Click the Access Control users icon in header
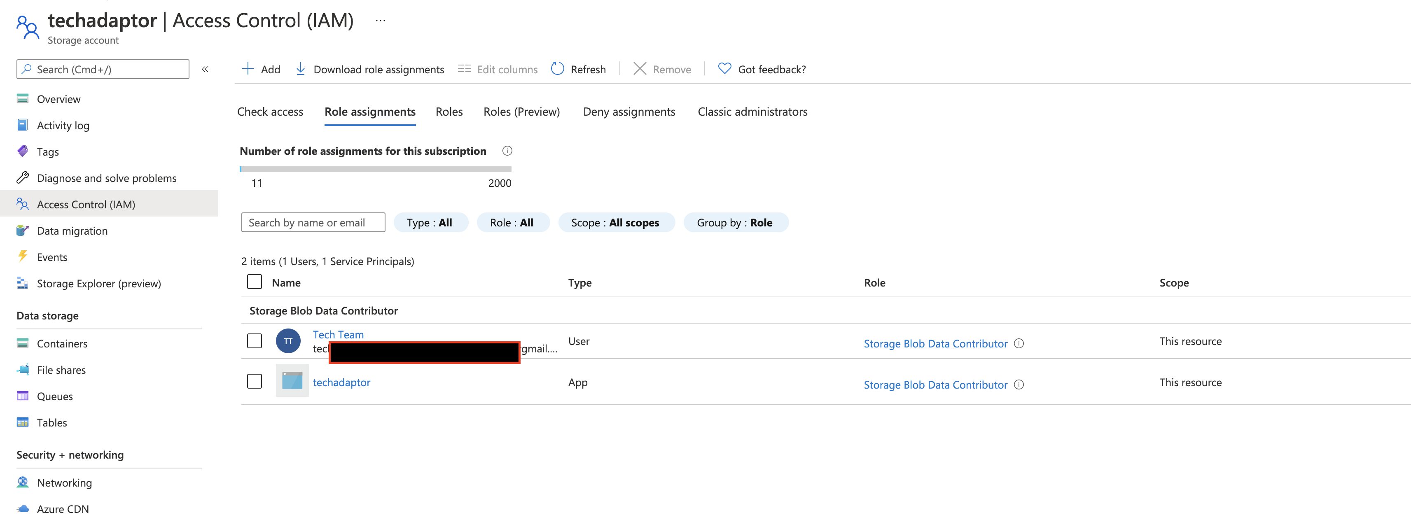Screen dimensions: 1411x522 point(27,28)
